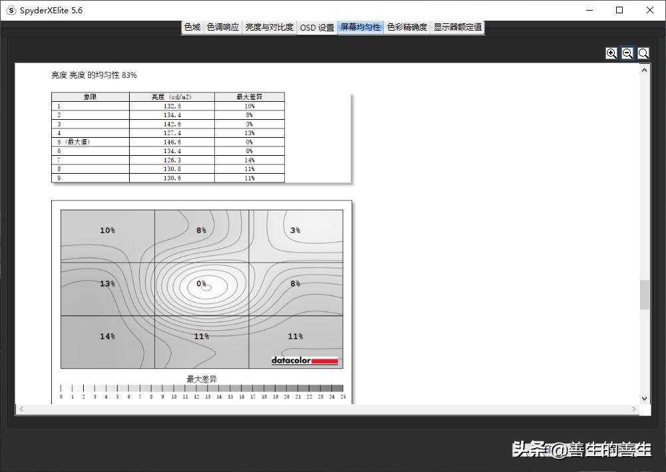Screen dimensions: 666x472
Task: Click the 5 (最大值) row label
Action: (x=73, y=142)
